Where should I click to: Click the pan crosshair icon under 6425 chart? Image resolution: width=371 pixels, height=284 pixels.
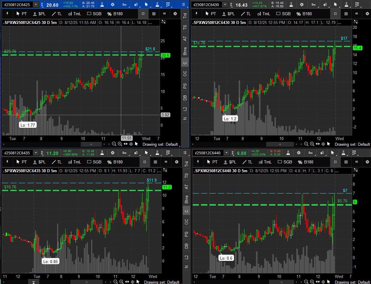131,144
